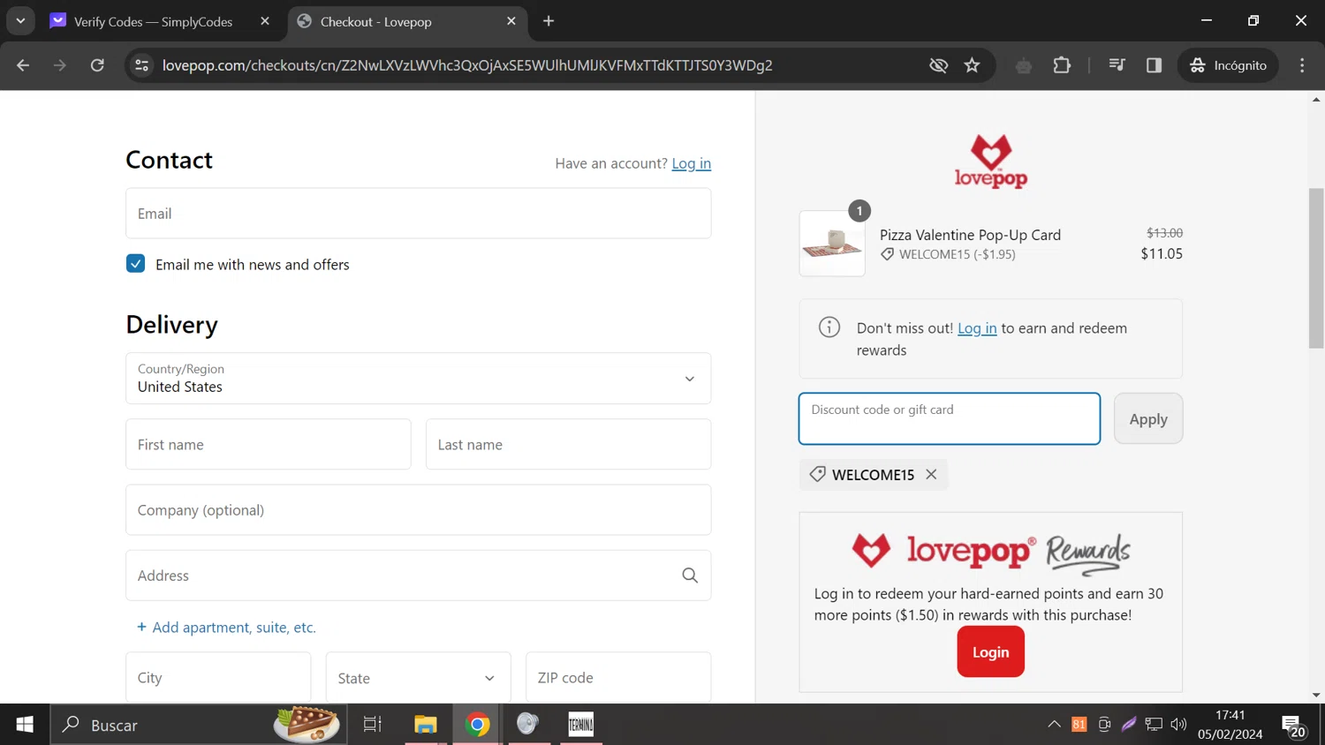Click the First name field

point(269,445)
